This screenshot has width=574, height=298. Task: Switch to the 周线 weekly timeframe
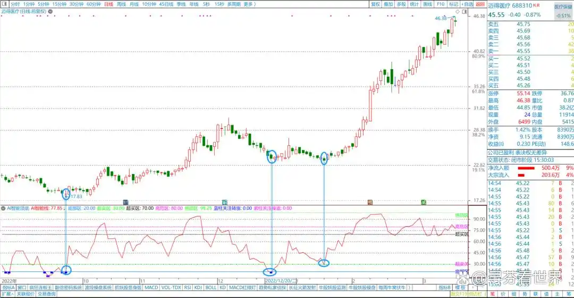(x=122, y=4)
